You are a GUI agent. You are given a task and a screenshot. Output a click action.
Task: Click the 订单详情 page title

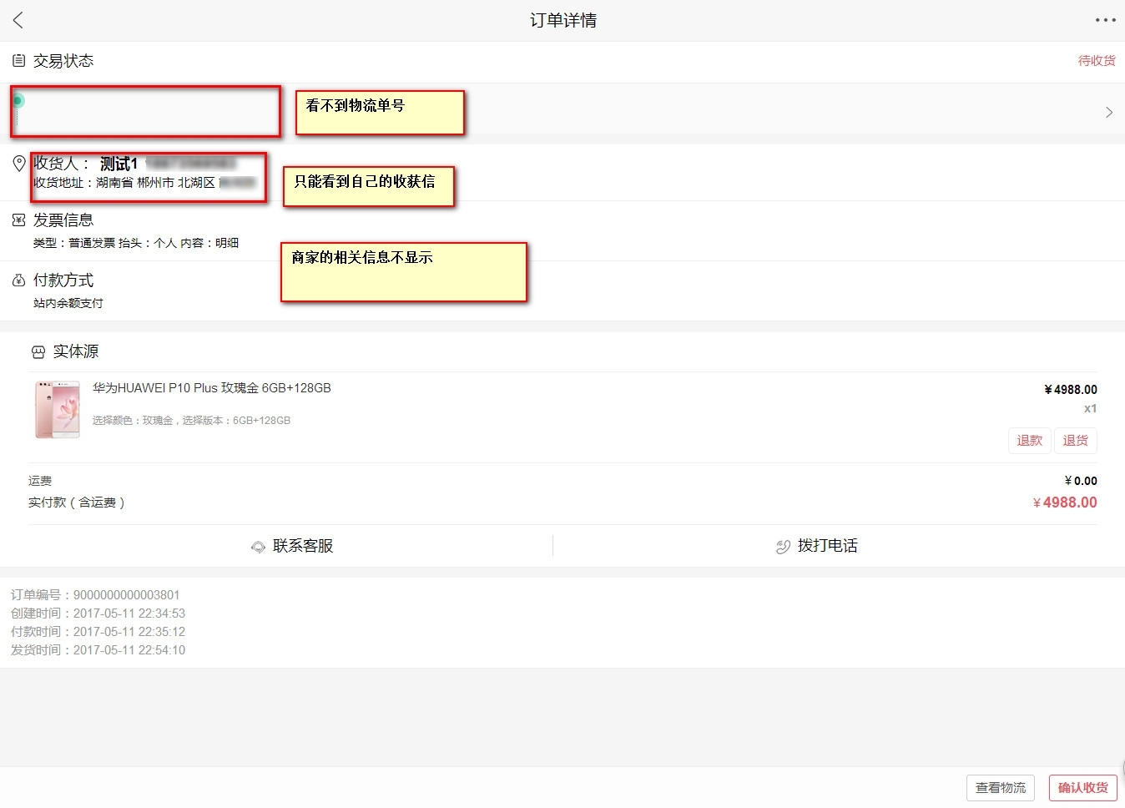click(563, 20)
